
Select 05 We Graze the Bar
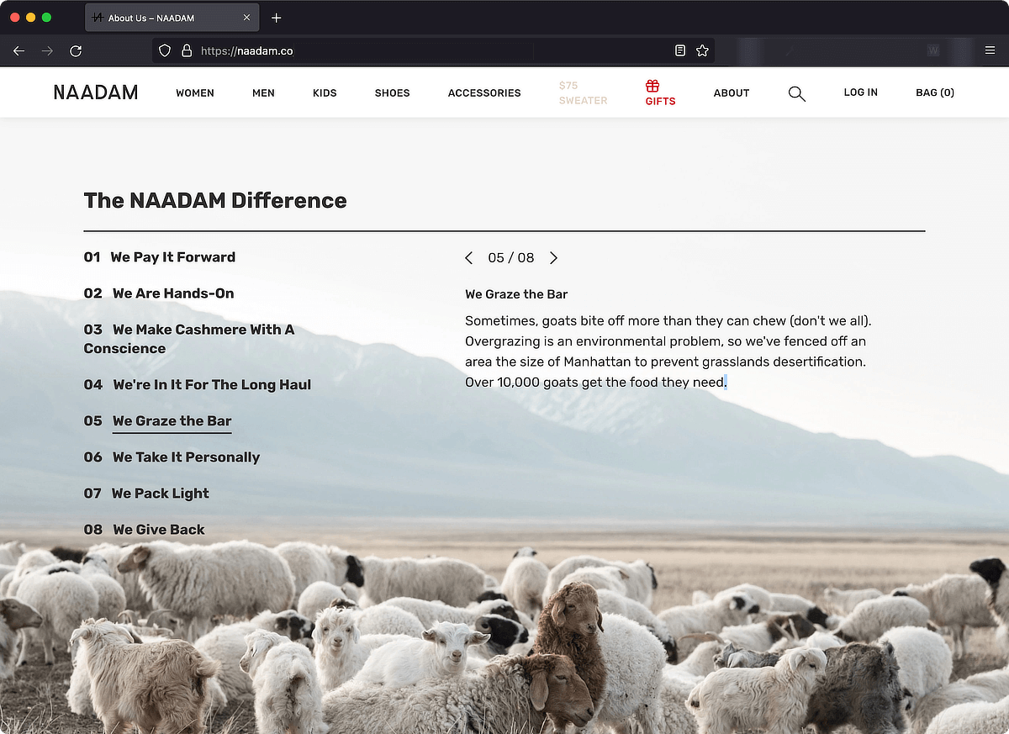(158, 421)
